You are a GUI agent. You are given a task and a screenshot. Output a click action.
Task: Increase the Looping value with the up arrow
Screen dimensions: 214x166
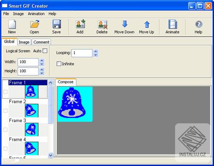(95, 51)
